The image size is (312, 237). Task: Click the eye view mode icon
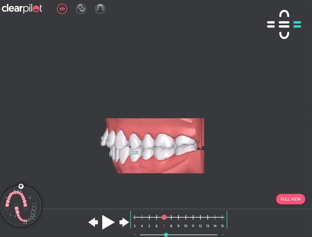coord(62,9)
